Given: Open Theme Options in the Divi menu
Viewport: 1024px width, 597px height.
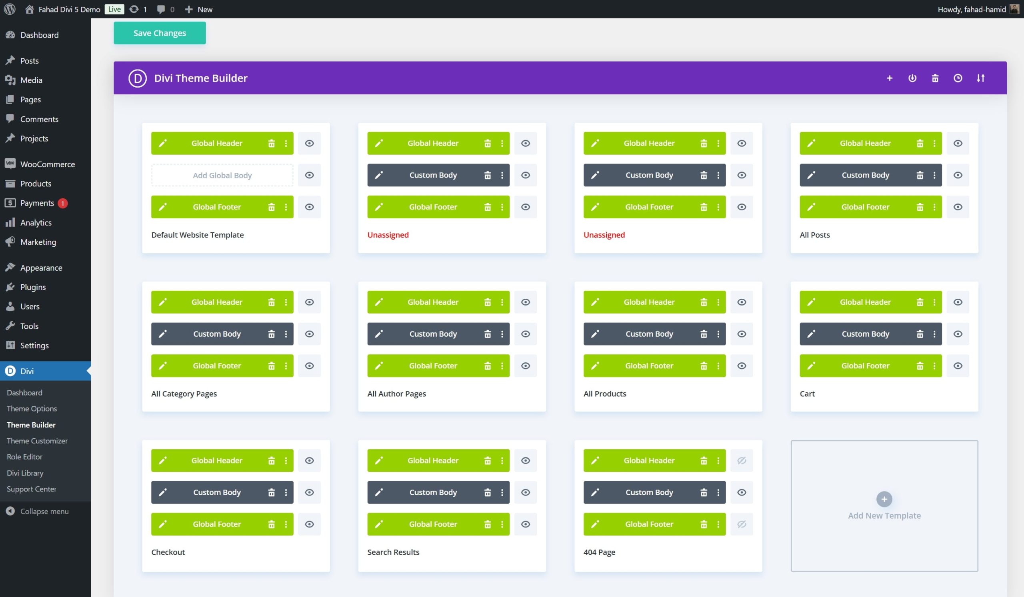Looking at the screenshot, I should click(32, 409).
